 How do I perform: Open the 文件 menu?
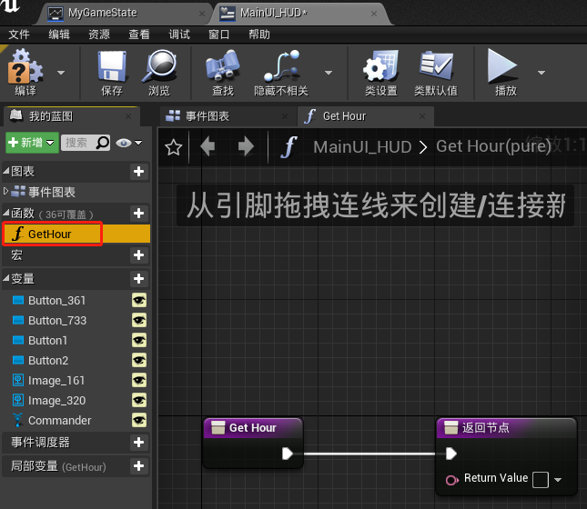coord(19,35)
